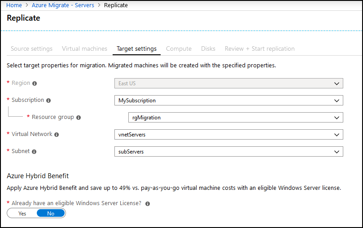
Task: Click the info icon next to Subnet
Action: click(34, 152)
